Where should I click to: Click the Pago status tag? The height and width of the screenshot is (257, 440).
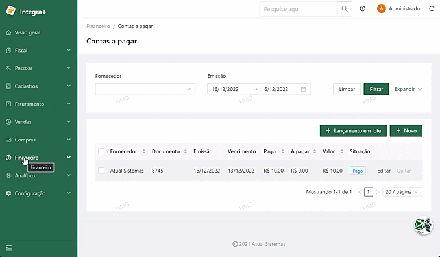358,171
